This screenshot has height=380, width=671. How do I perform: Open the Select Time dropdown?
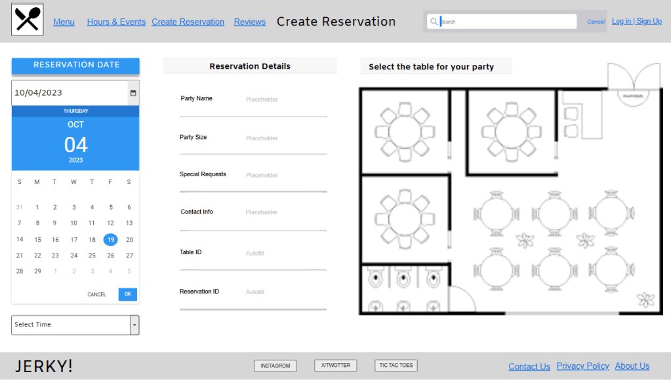pos(75,324)
